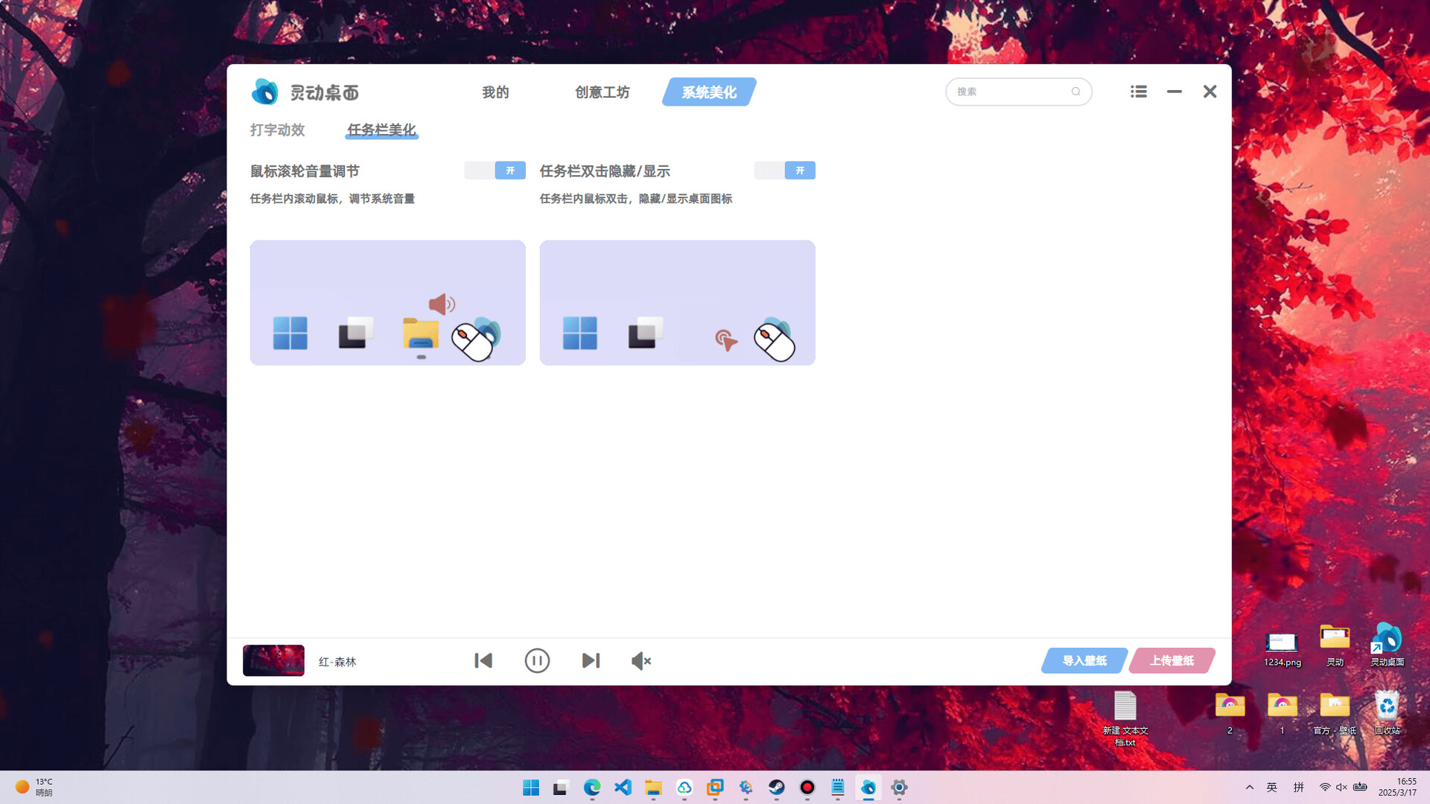1430x804 pixels.
Task: Click the 灵动桌面 app logo
Action: point(264,92)
